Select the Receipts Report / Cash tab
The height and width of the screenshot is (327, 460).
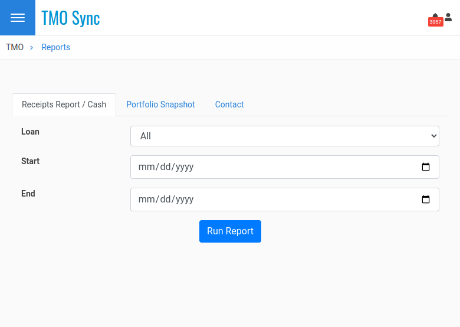click(x=64, y=104)
